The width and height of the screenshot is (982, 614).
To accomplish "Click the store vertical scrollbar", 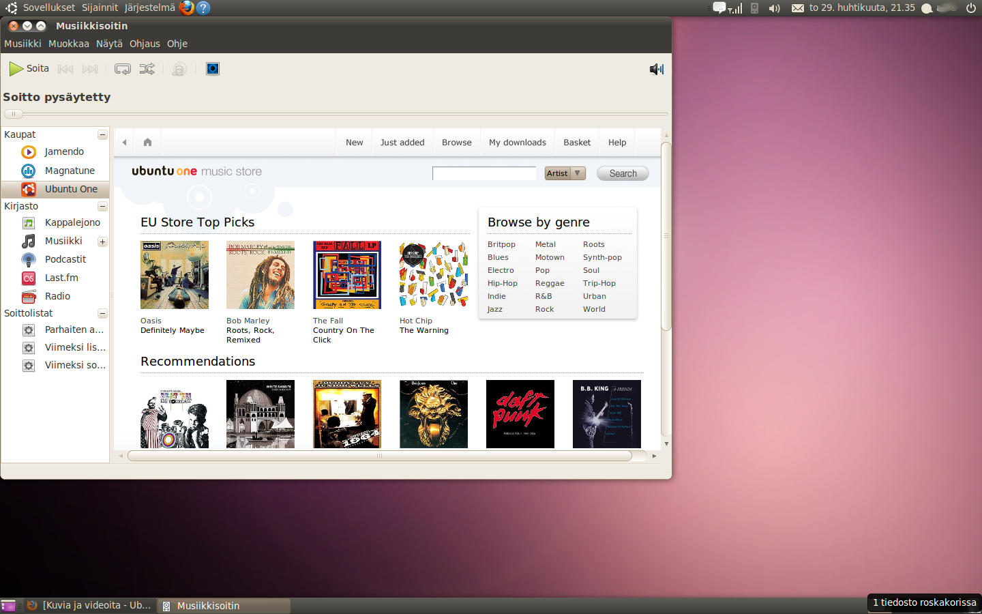I will (x=666, y=237).
